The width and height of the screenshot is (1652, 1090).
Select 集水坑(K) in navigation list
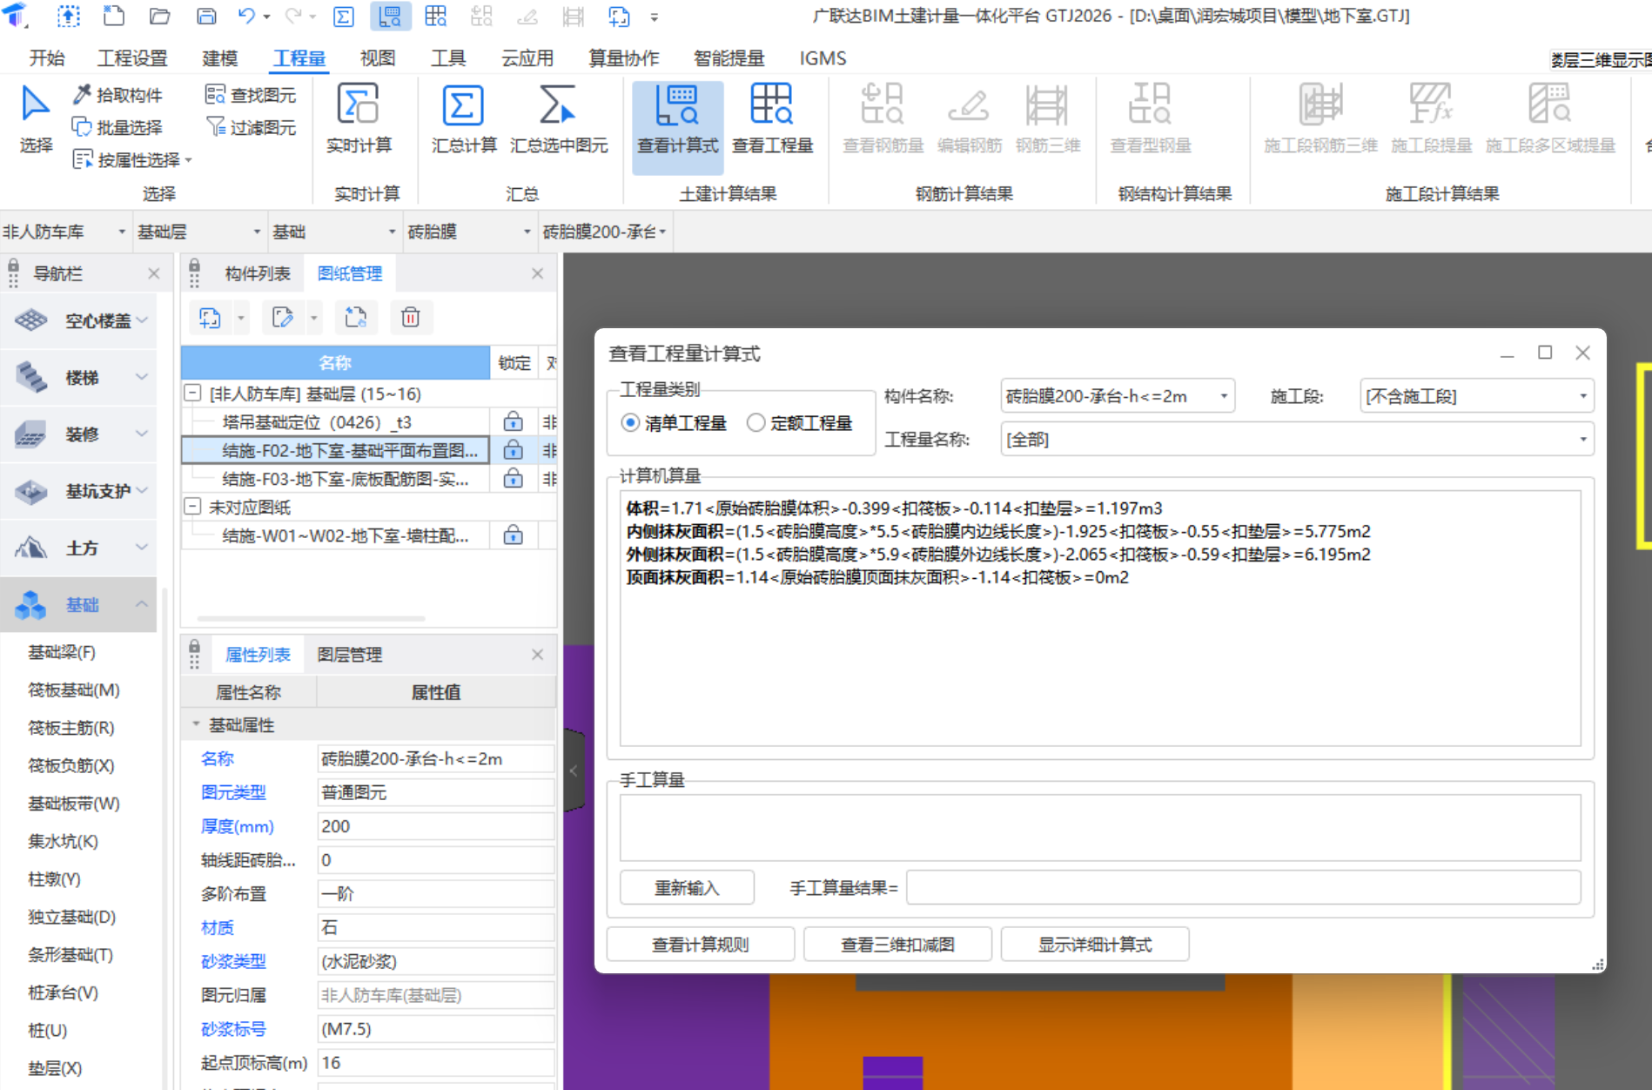63,841
